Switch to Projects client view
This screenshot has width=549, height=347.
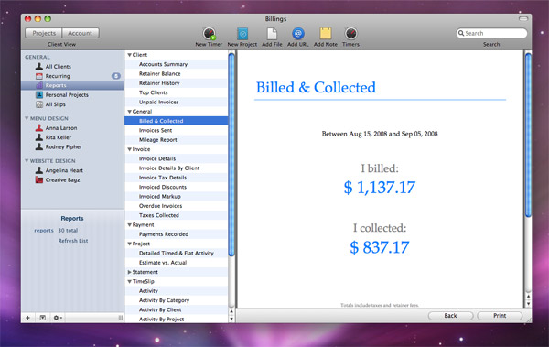[44, 33]
